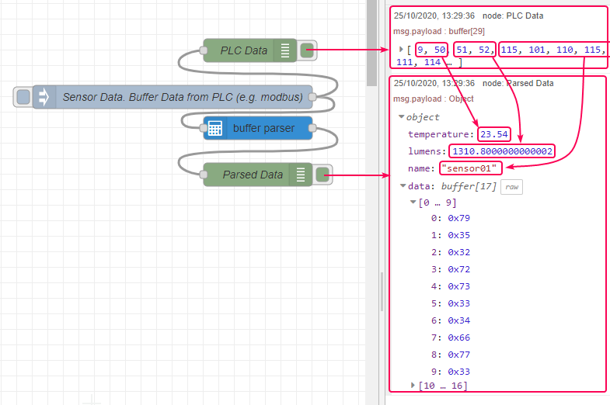Expand the PLC Data buffer array
The width and height of the screenshot is (610, 405).
click(401, 49)
